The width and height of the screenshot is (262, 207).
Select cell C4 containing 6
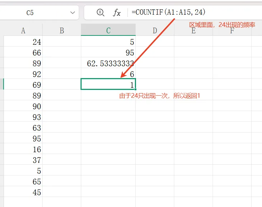pyautogui.click(x=108, y=73)
